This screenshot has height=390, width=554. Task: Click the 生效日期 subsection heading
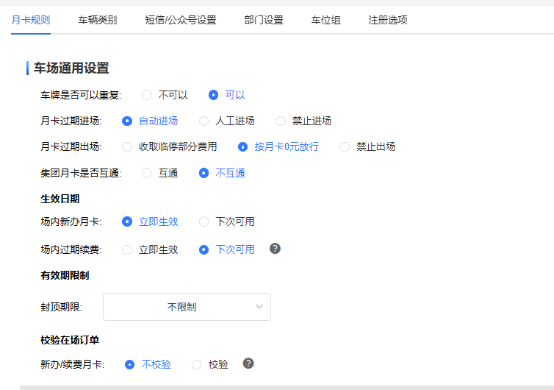click(60, 199)
